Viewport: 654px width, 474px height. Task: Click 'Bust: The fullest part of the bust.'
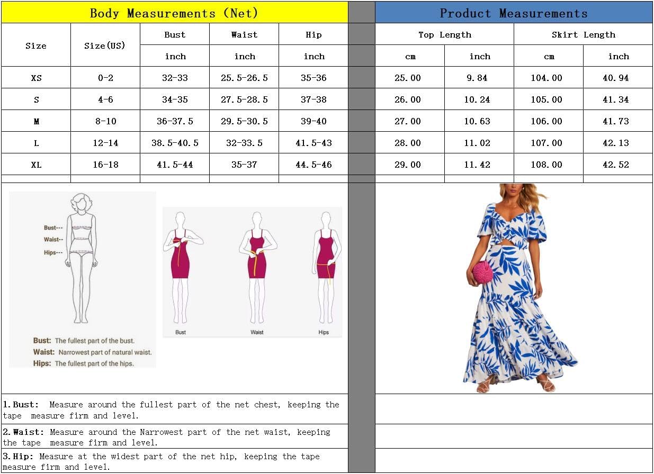(x=84, y=341)
